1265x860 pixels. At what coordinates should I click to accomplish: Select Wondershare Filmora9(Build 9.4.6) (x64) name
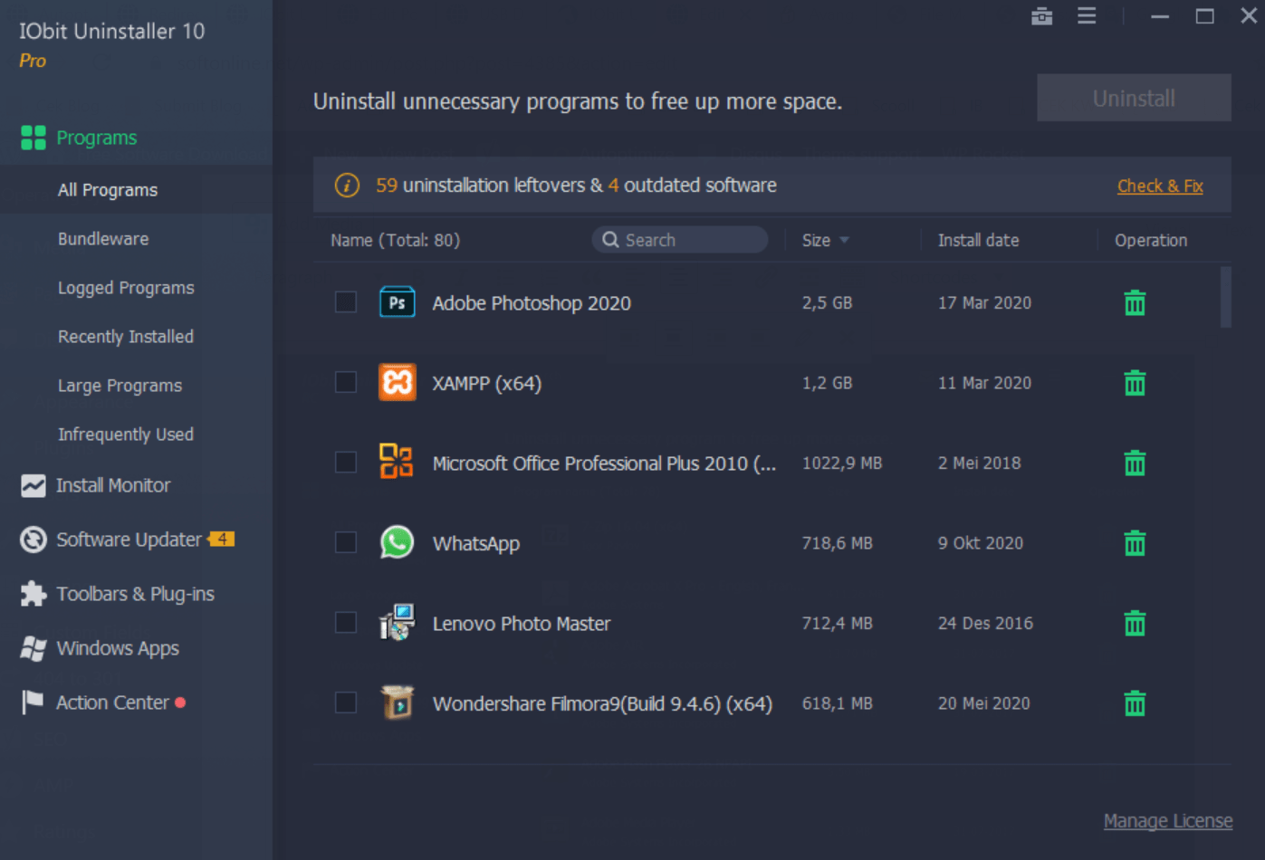pyautogui.click(x=602, y=703)
